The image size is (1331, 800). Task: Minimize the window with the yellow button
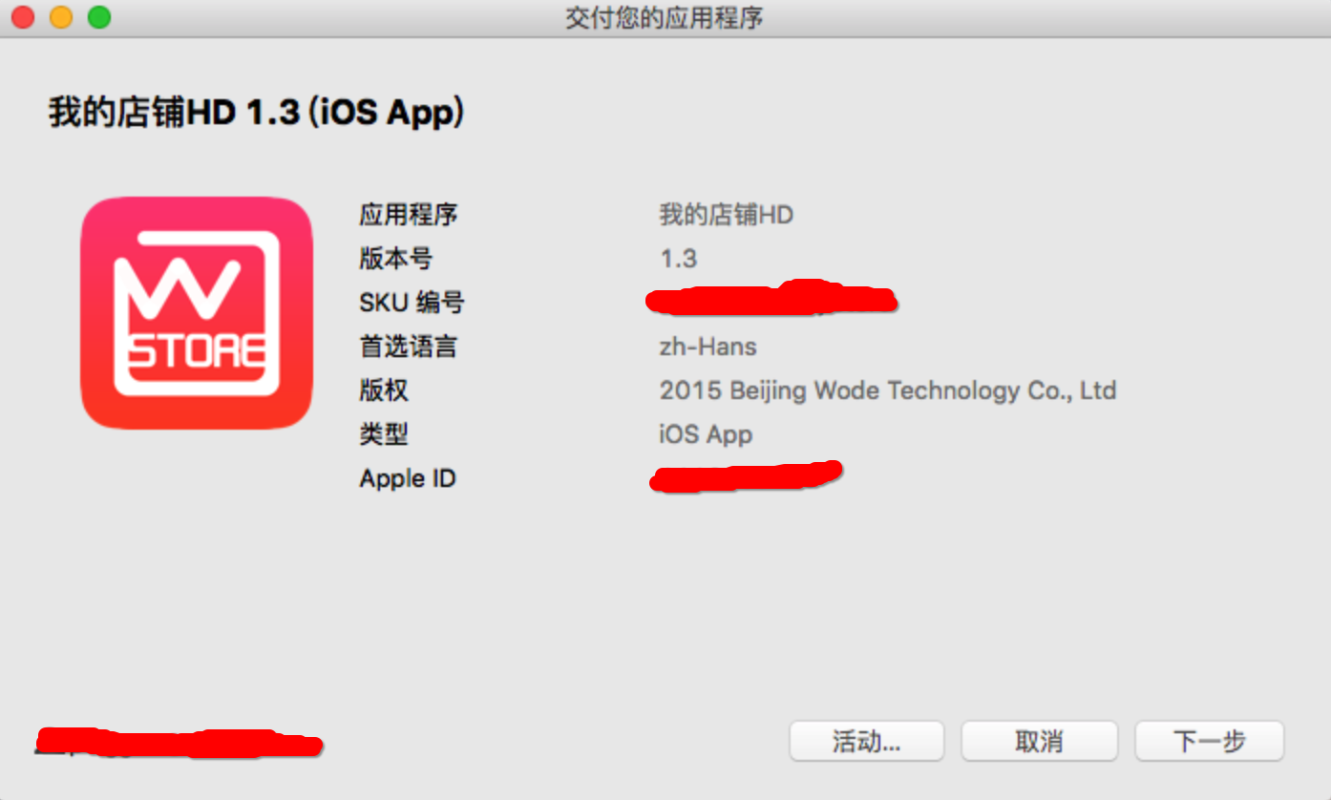point(61,16)
